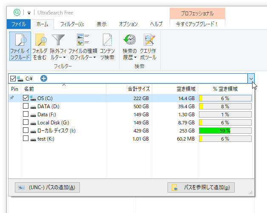Switch to the ホーム tab
Viewport: 267px width, 213px height.
click(x=42, y=24)
